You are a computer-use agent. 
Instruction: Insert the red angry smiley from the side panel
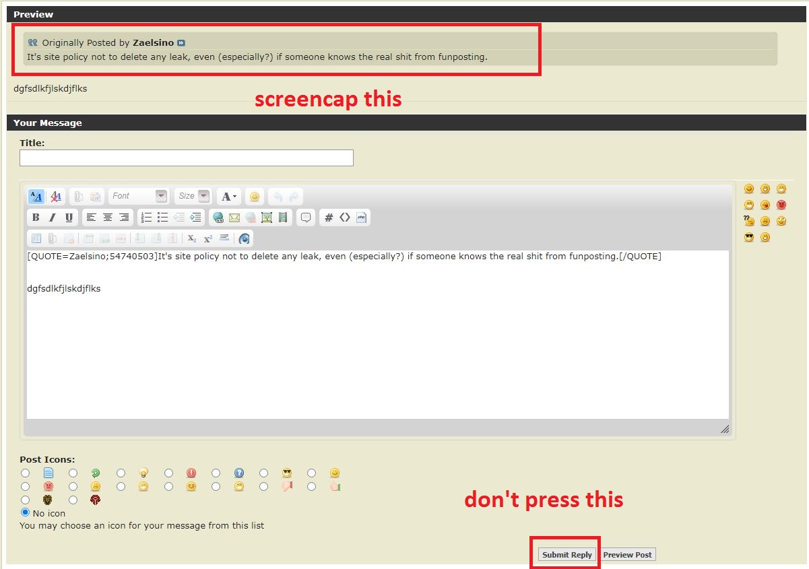[781, 205]
